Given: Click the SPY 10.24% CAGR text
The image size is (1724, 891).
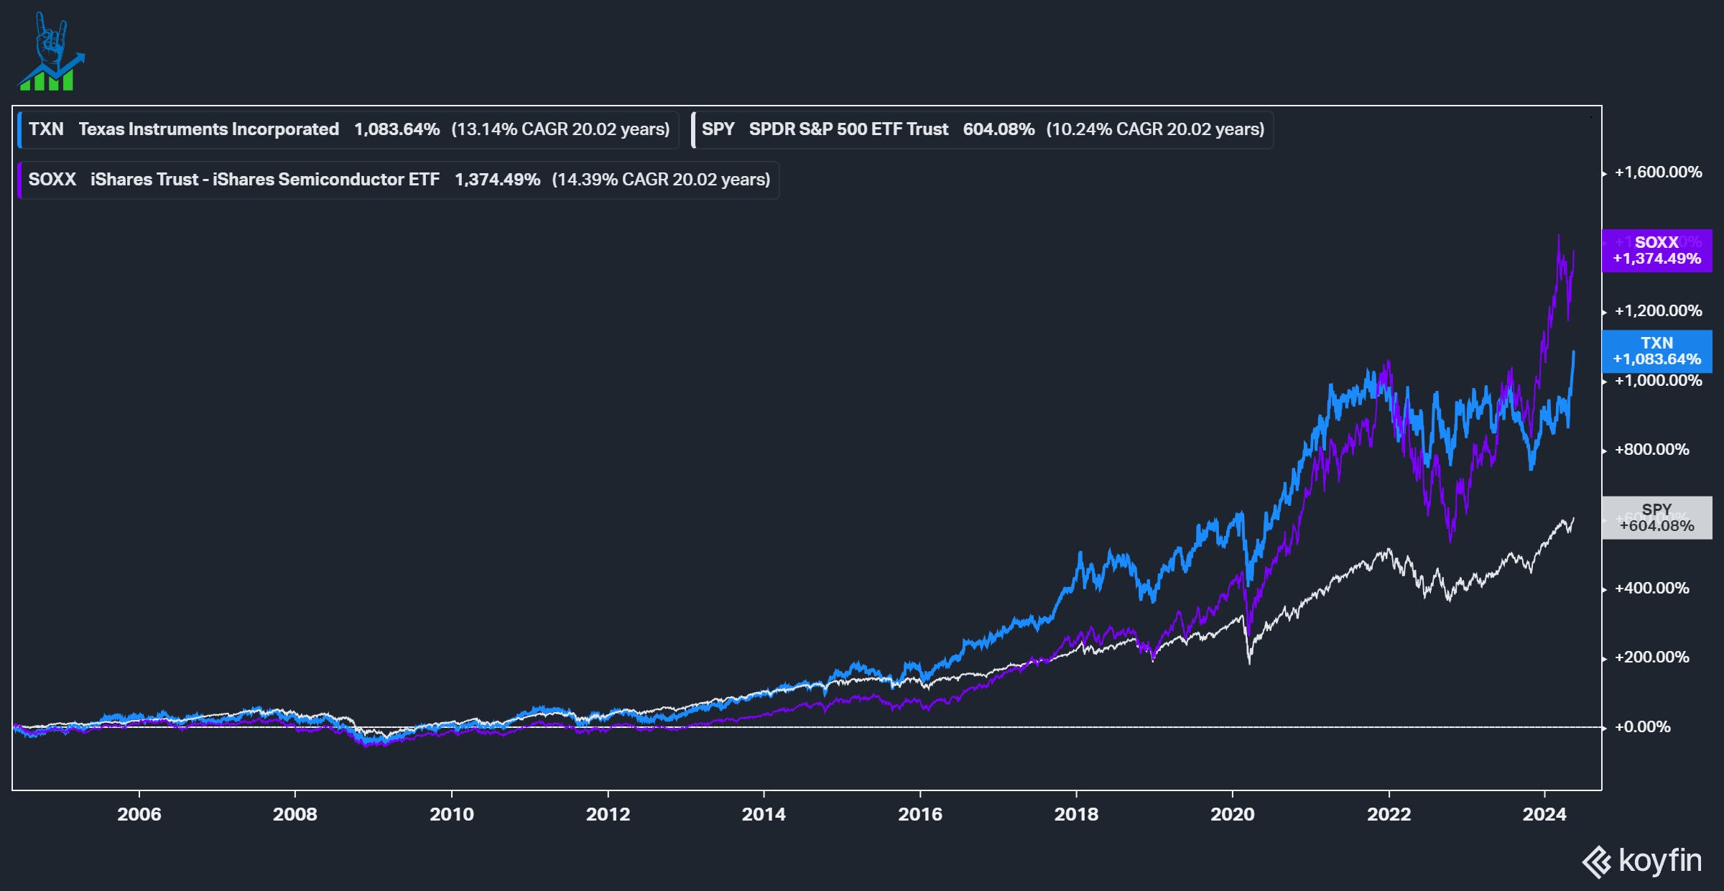Looking at the screenshot, I should point(1155,129).
